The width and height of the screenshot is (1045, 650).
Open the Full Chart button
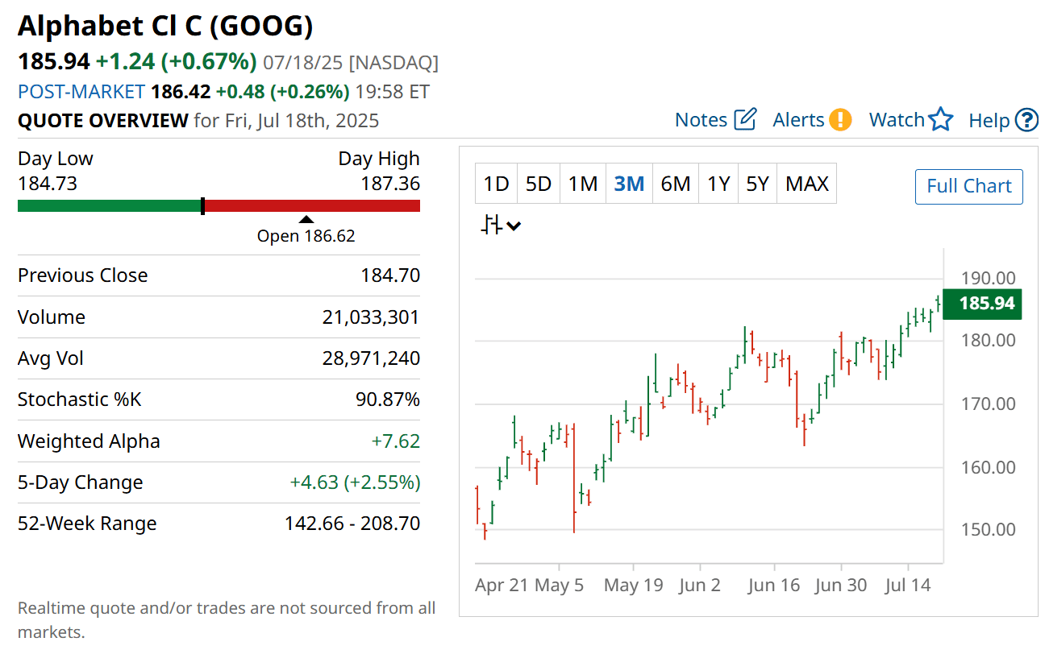coord(969,186)
